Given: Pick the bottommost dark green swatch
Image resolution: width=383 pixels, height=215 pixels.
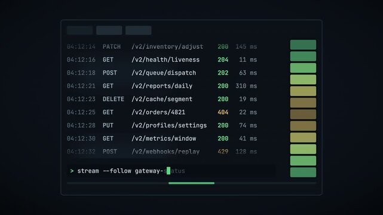Looking at the screenshot, I should point(303,172).
